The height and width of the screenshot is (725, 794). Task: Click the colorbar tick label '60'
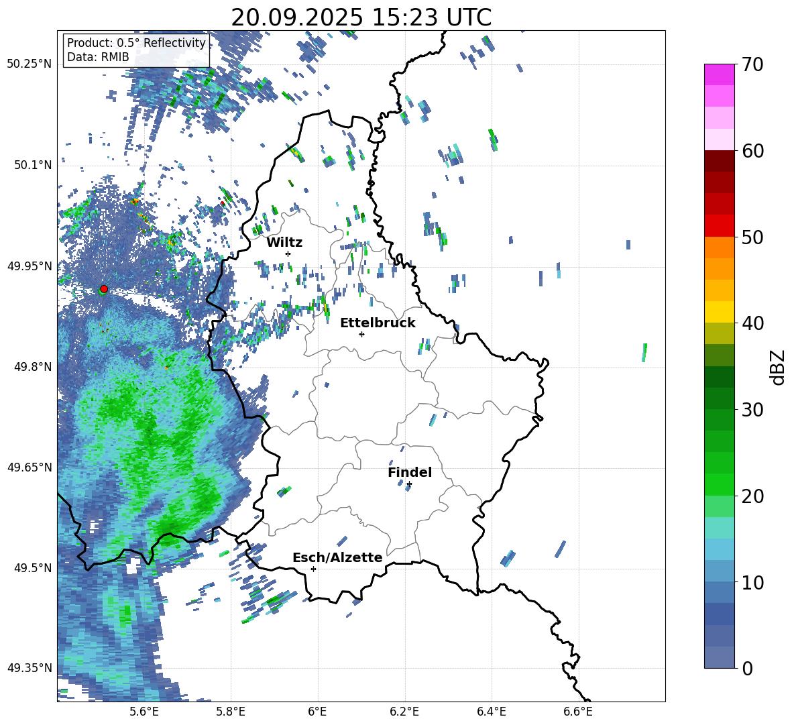click(752, 151)
